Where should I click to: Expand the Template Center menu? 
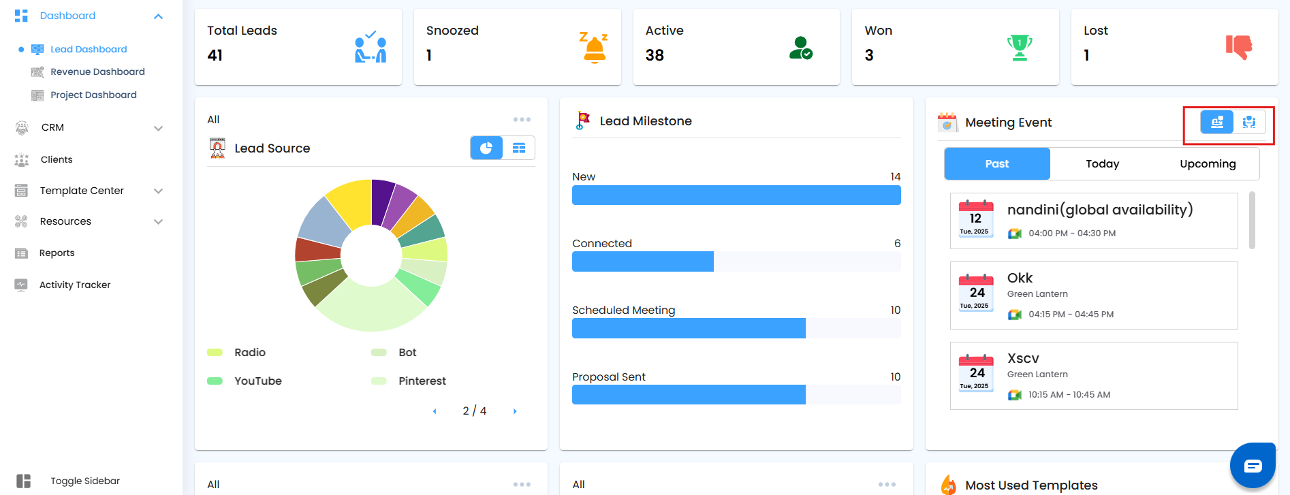[x=159, y=191]
